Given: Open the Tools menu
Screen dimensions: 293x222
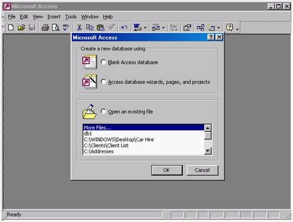Looking at the screenshot, I should (x=71, y=17).
